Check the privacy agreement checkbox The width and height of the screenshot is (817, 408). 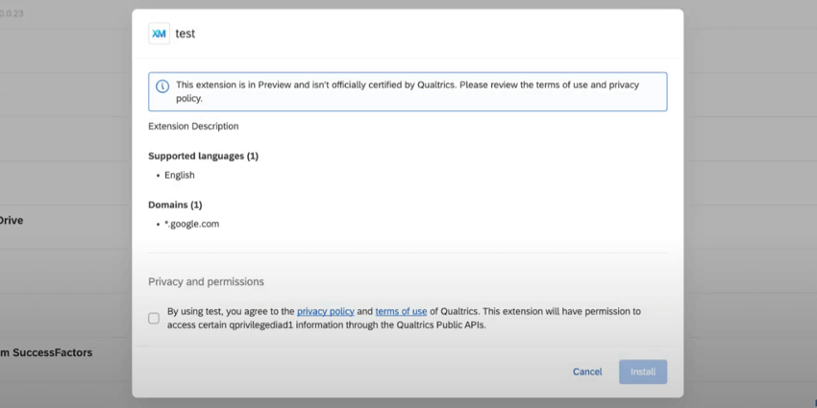(154, 318)
